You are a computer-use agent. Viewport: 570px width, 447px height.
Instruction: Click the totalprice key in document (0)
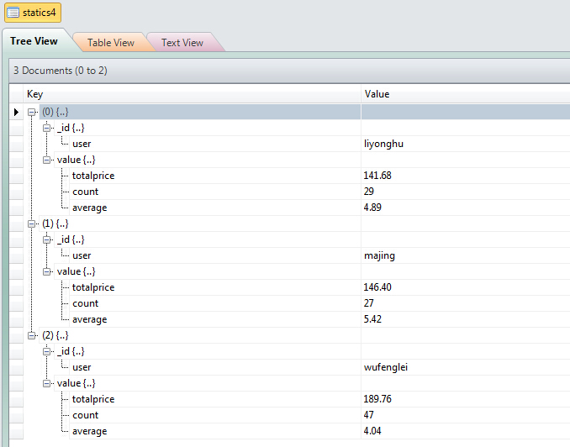[x=93, y=176]
